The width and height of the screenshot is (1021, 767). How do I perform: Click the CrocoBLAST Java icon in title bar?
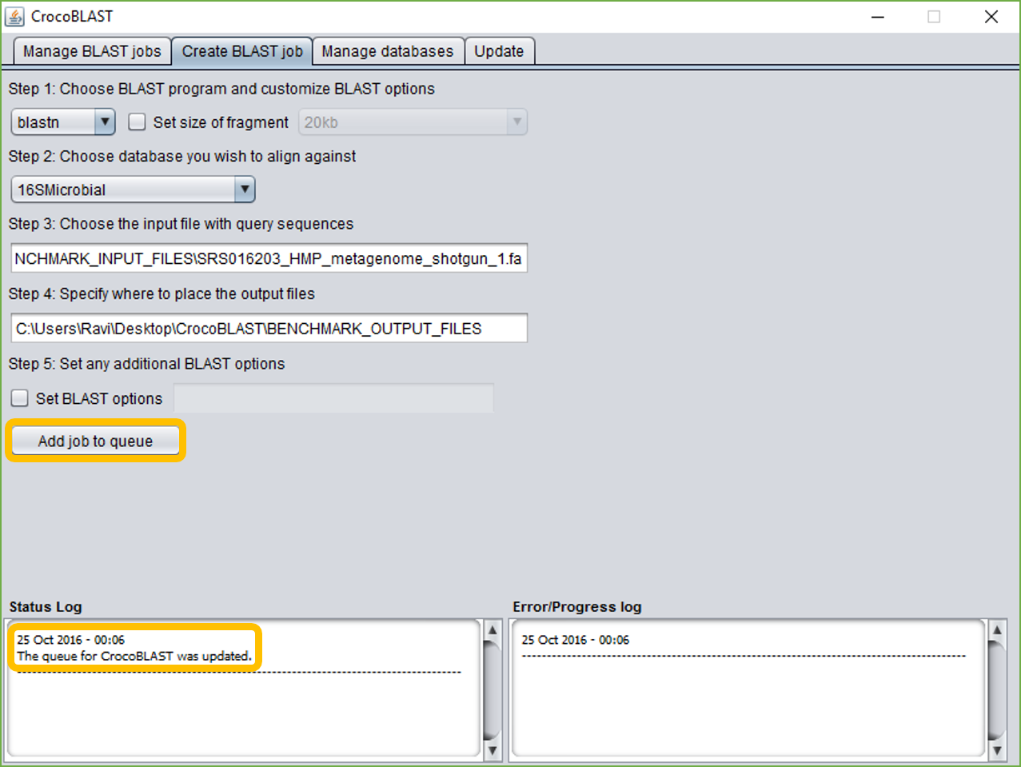point(14,16)
